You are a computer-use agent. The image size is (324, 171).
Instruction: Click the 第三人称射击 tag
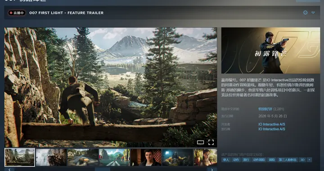[x=288, y=160]
